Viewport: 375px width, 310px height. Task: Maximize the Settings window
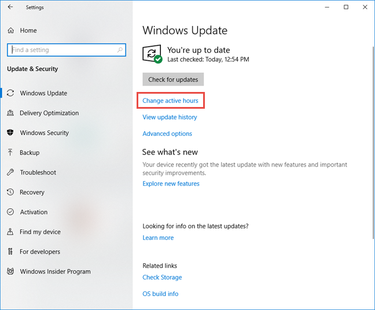pyautogui.click(x=346, y=7)
